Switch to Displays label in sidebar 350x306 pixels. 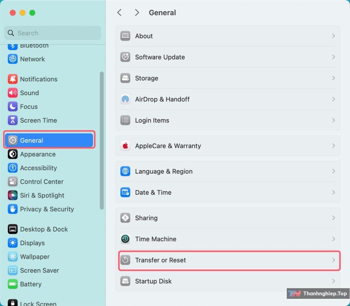coord(32,243)
